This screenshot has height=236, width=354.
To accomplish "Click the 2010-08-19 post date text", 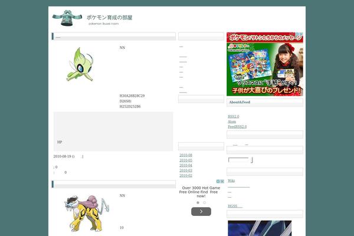I will click(63, 156).
